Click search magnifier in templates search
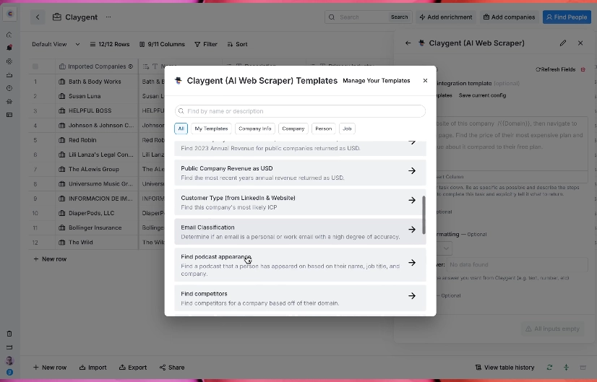The image size is (597, 382). 181,111
